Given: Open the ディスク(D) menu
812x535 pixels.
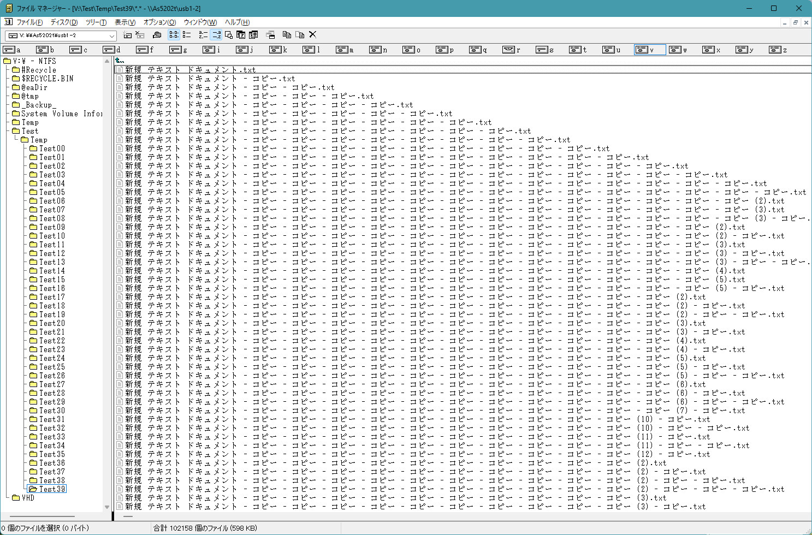Looking at the screenshot, I should (x=64, y=22).
